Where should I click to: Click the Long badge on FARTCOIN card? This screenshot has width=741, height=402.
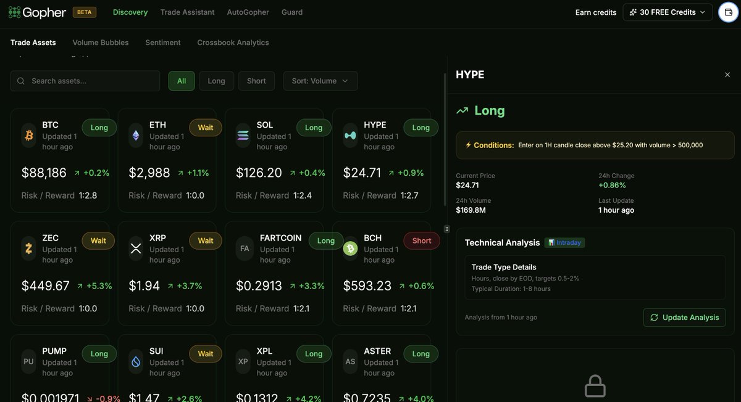tap(326, 240)
